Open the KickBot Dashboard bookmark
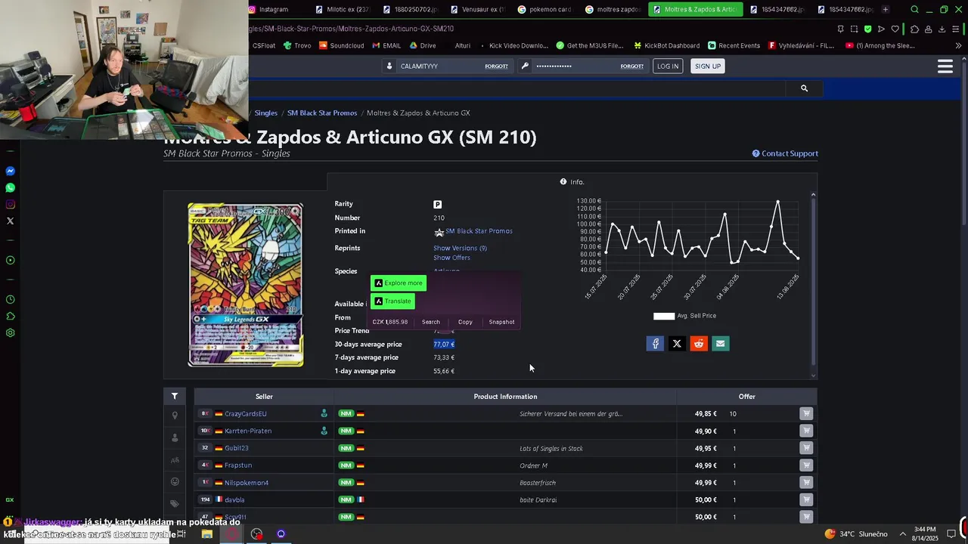 [x=666, y=45]
